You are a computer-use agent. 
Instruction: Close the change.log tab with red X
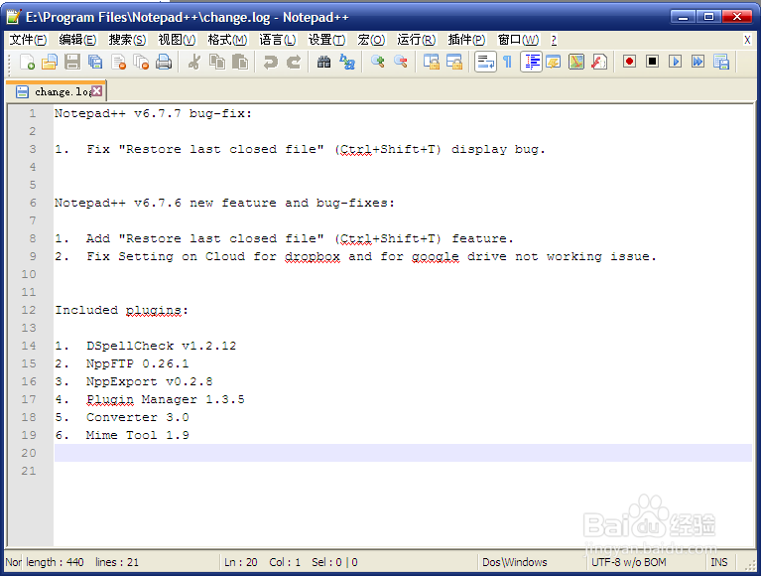[x=97, y=90]
